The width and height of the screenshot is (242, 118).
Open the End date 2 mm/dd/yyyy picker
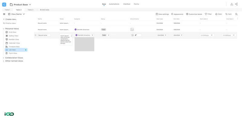229,35
